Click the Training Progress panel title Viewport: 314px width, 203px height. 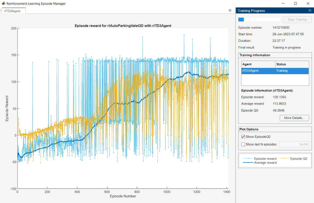coord(251,11)
